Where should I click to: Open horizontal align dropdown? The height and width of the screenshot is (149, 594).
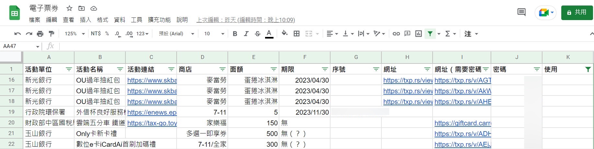point(332,34)
